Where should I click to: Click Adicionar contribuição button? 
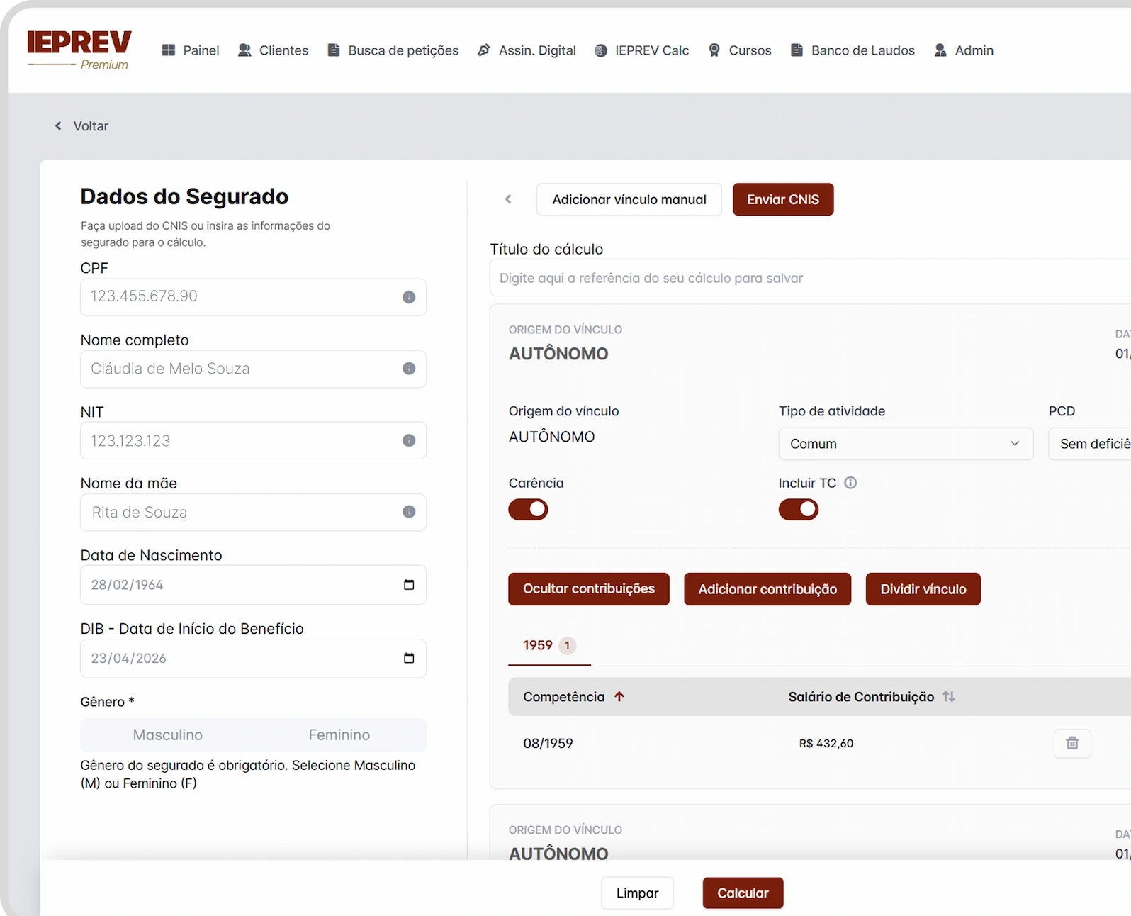tap(767, 589)
